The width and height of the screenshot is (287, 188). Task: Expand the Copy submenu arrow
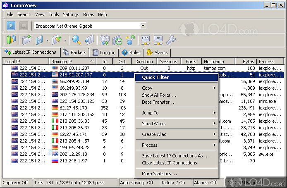point(214,88)
